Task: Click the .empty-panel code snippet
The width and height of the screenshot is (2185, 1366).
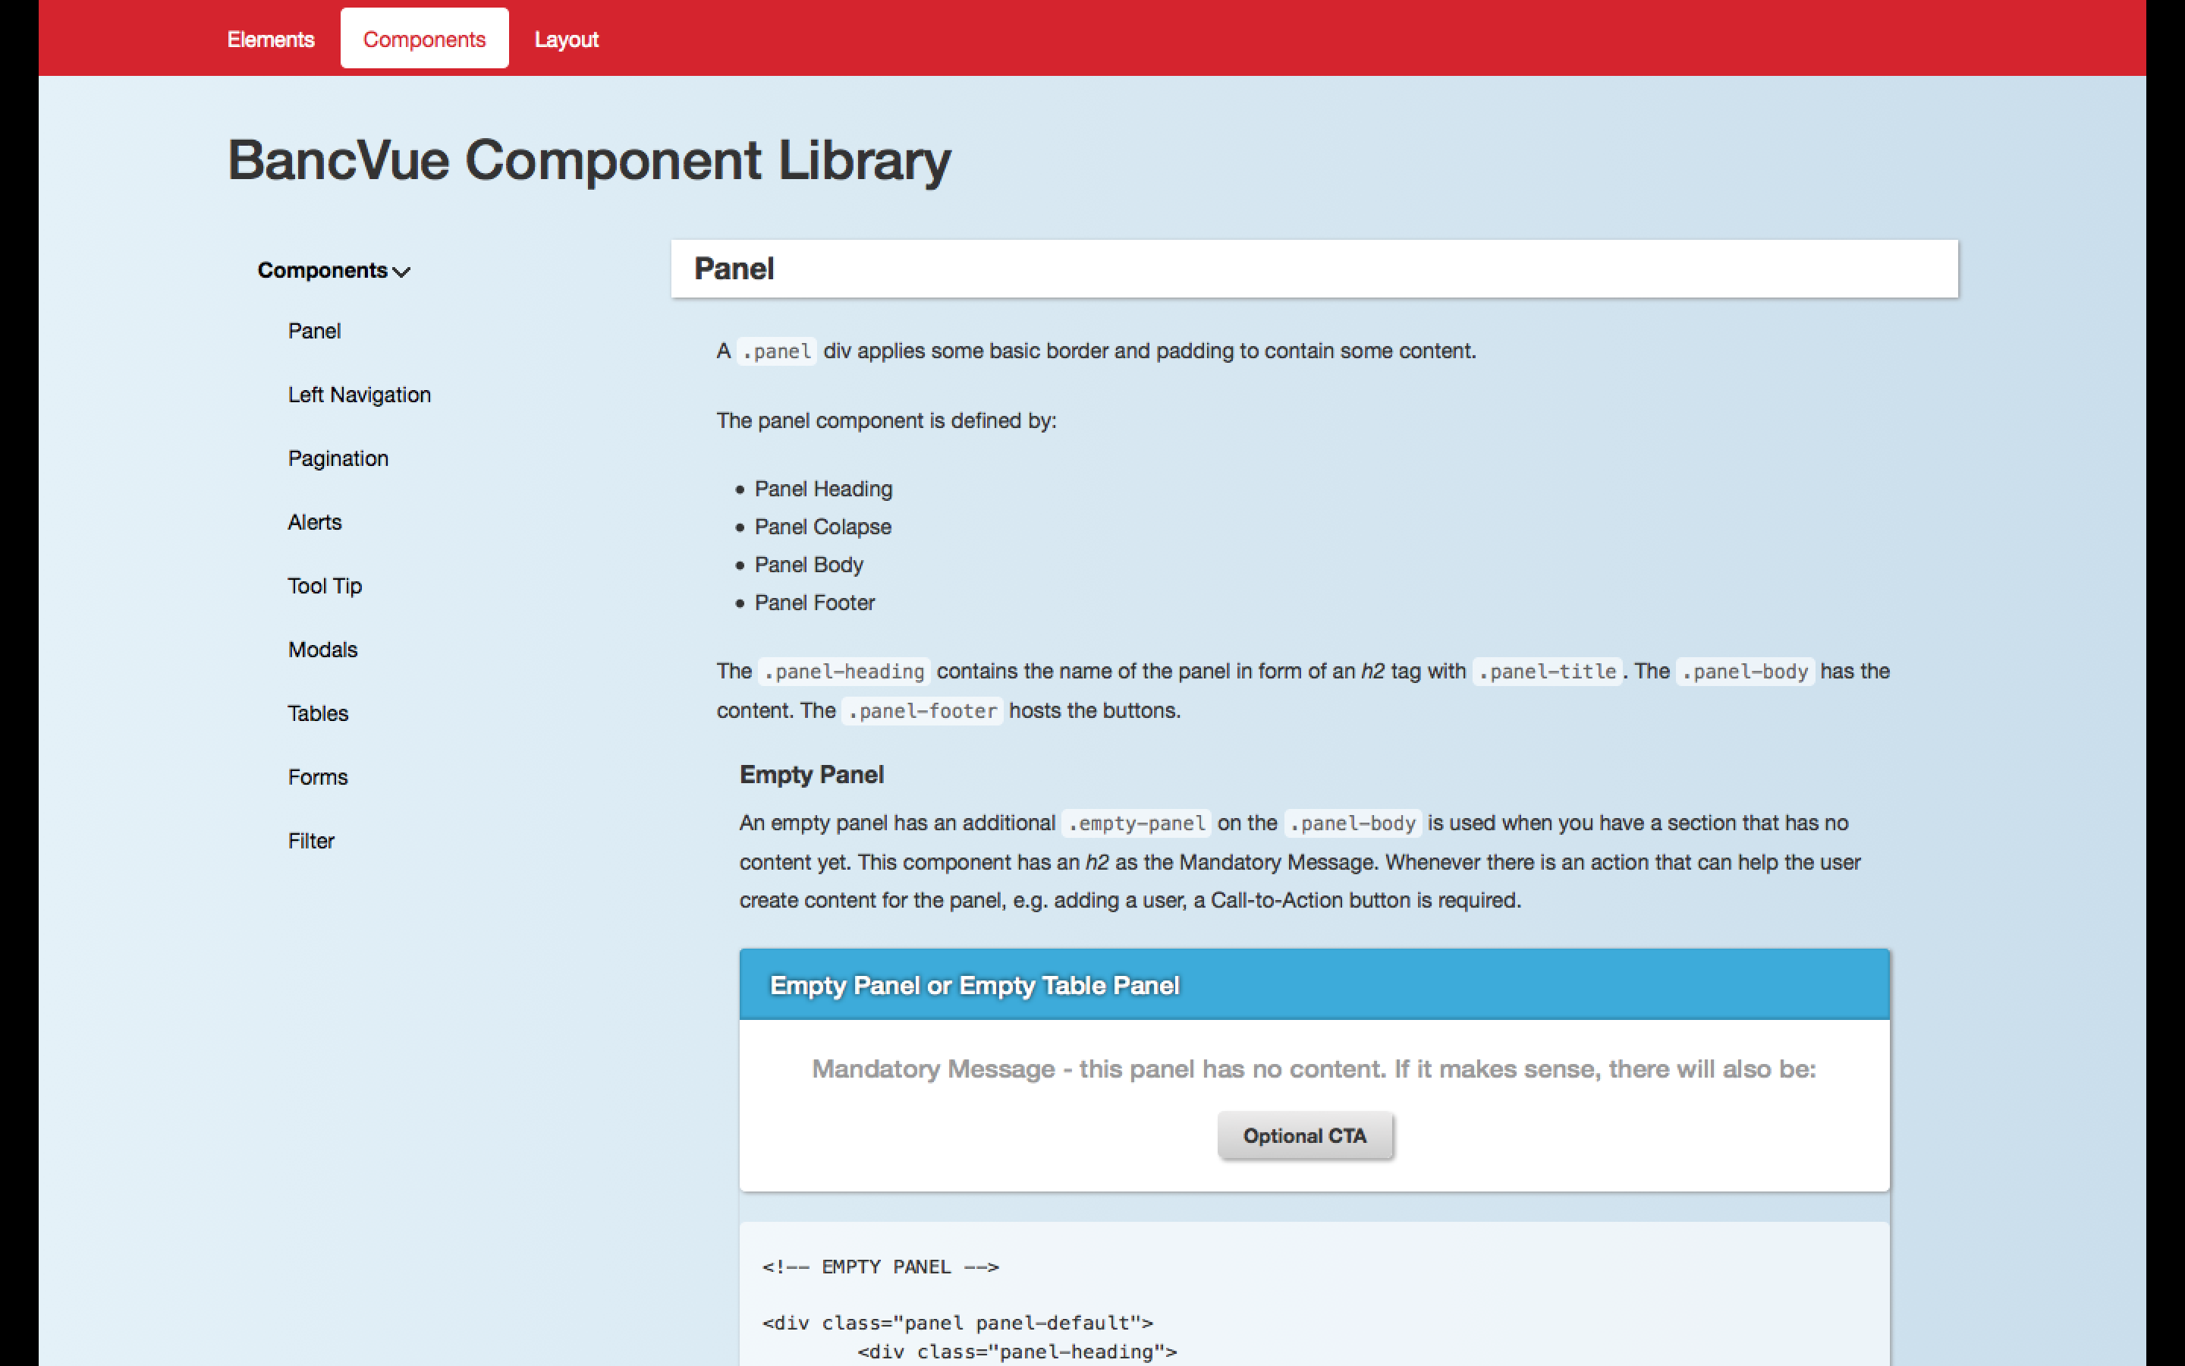Action: pos(1136,823)
